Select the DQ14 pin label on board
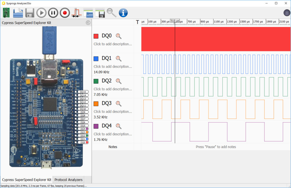291x188 pixels. tap(83, 95)
